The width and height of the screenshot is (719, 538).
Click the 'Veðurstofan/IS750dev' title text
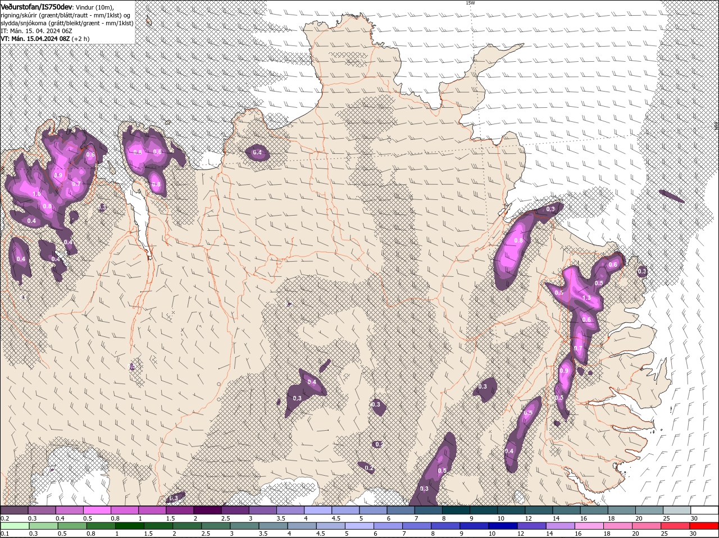pyautogui.click(x=37, y=6)
